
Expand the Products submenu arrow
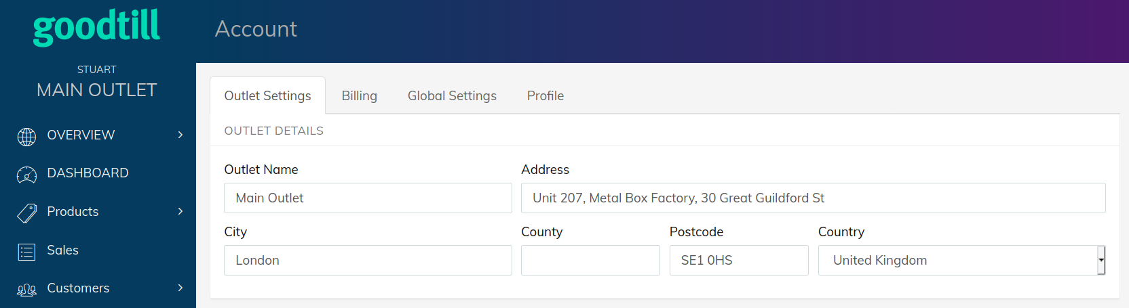[x=180, y=211]
